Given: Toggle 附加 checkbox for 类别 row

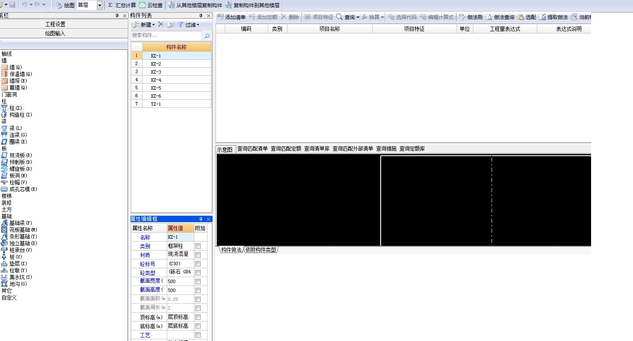Looking at the screenshot, I should (198, 246).
